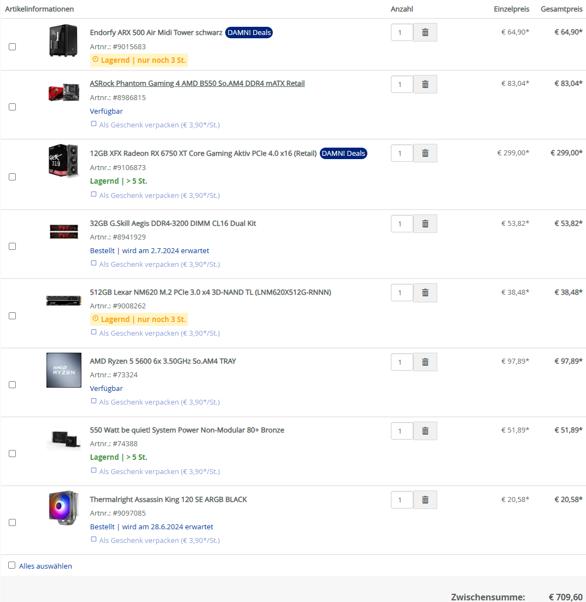Click 'wird am 28.6.2024 erwartet' availability text
Viewport: 586px width, 602px height.
(168, 527)
